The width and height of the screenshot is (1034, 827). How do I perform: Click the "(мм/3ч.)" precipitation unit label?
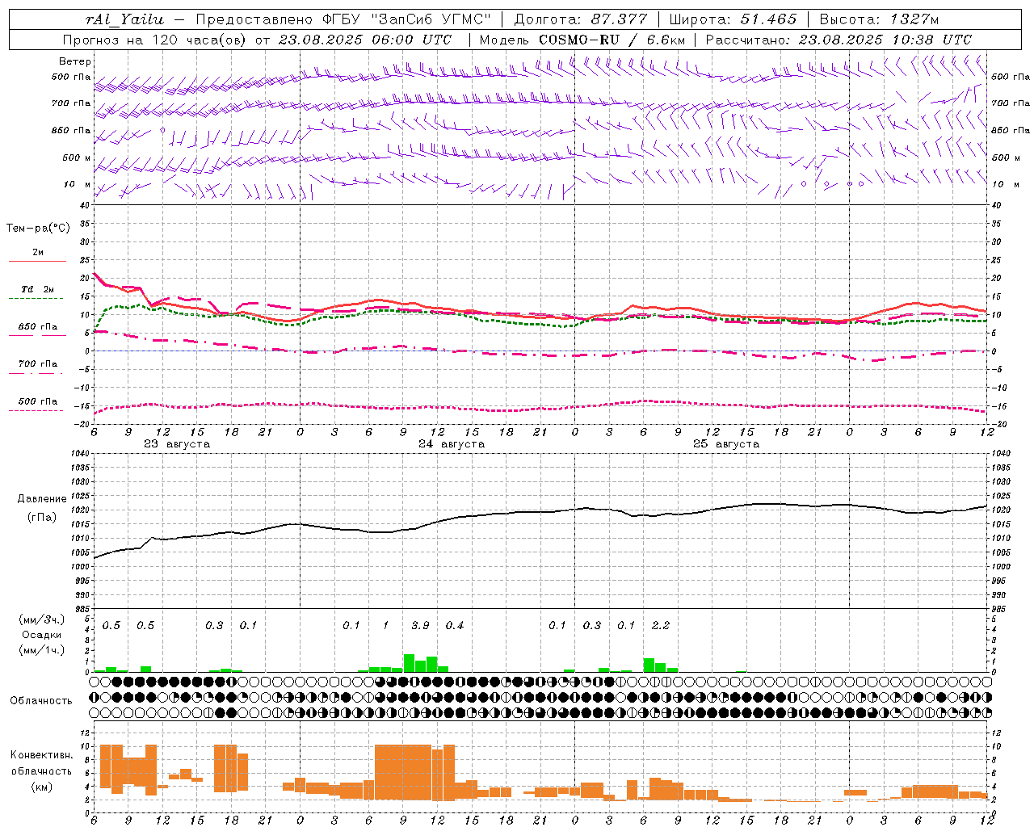point(42,619)
